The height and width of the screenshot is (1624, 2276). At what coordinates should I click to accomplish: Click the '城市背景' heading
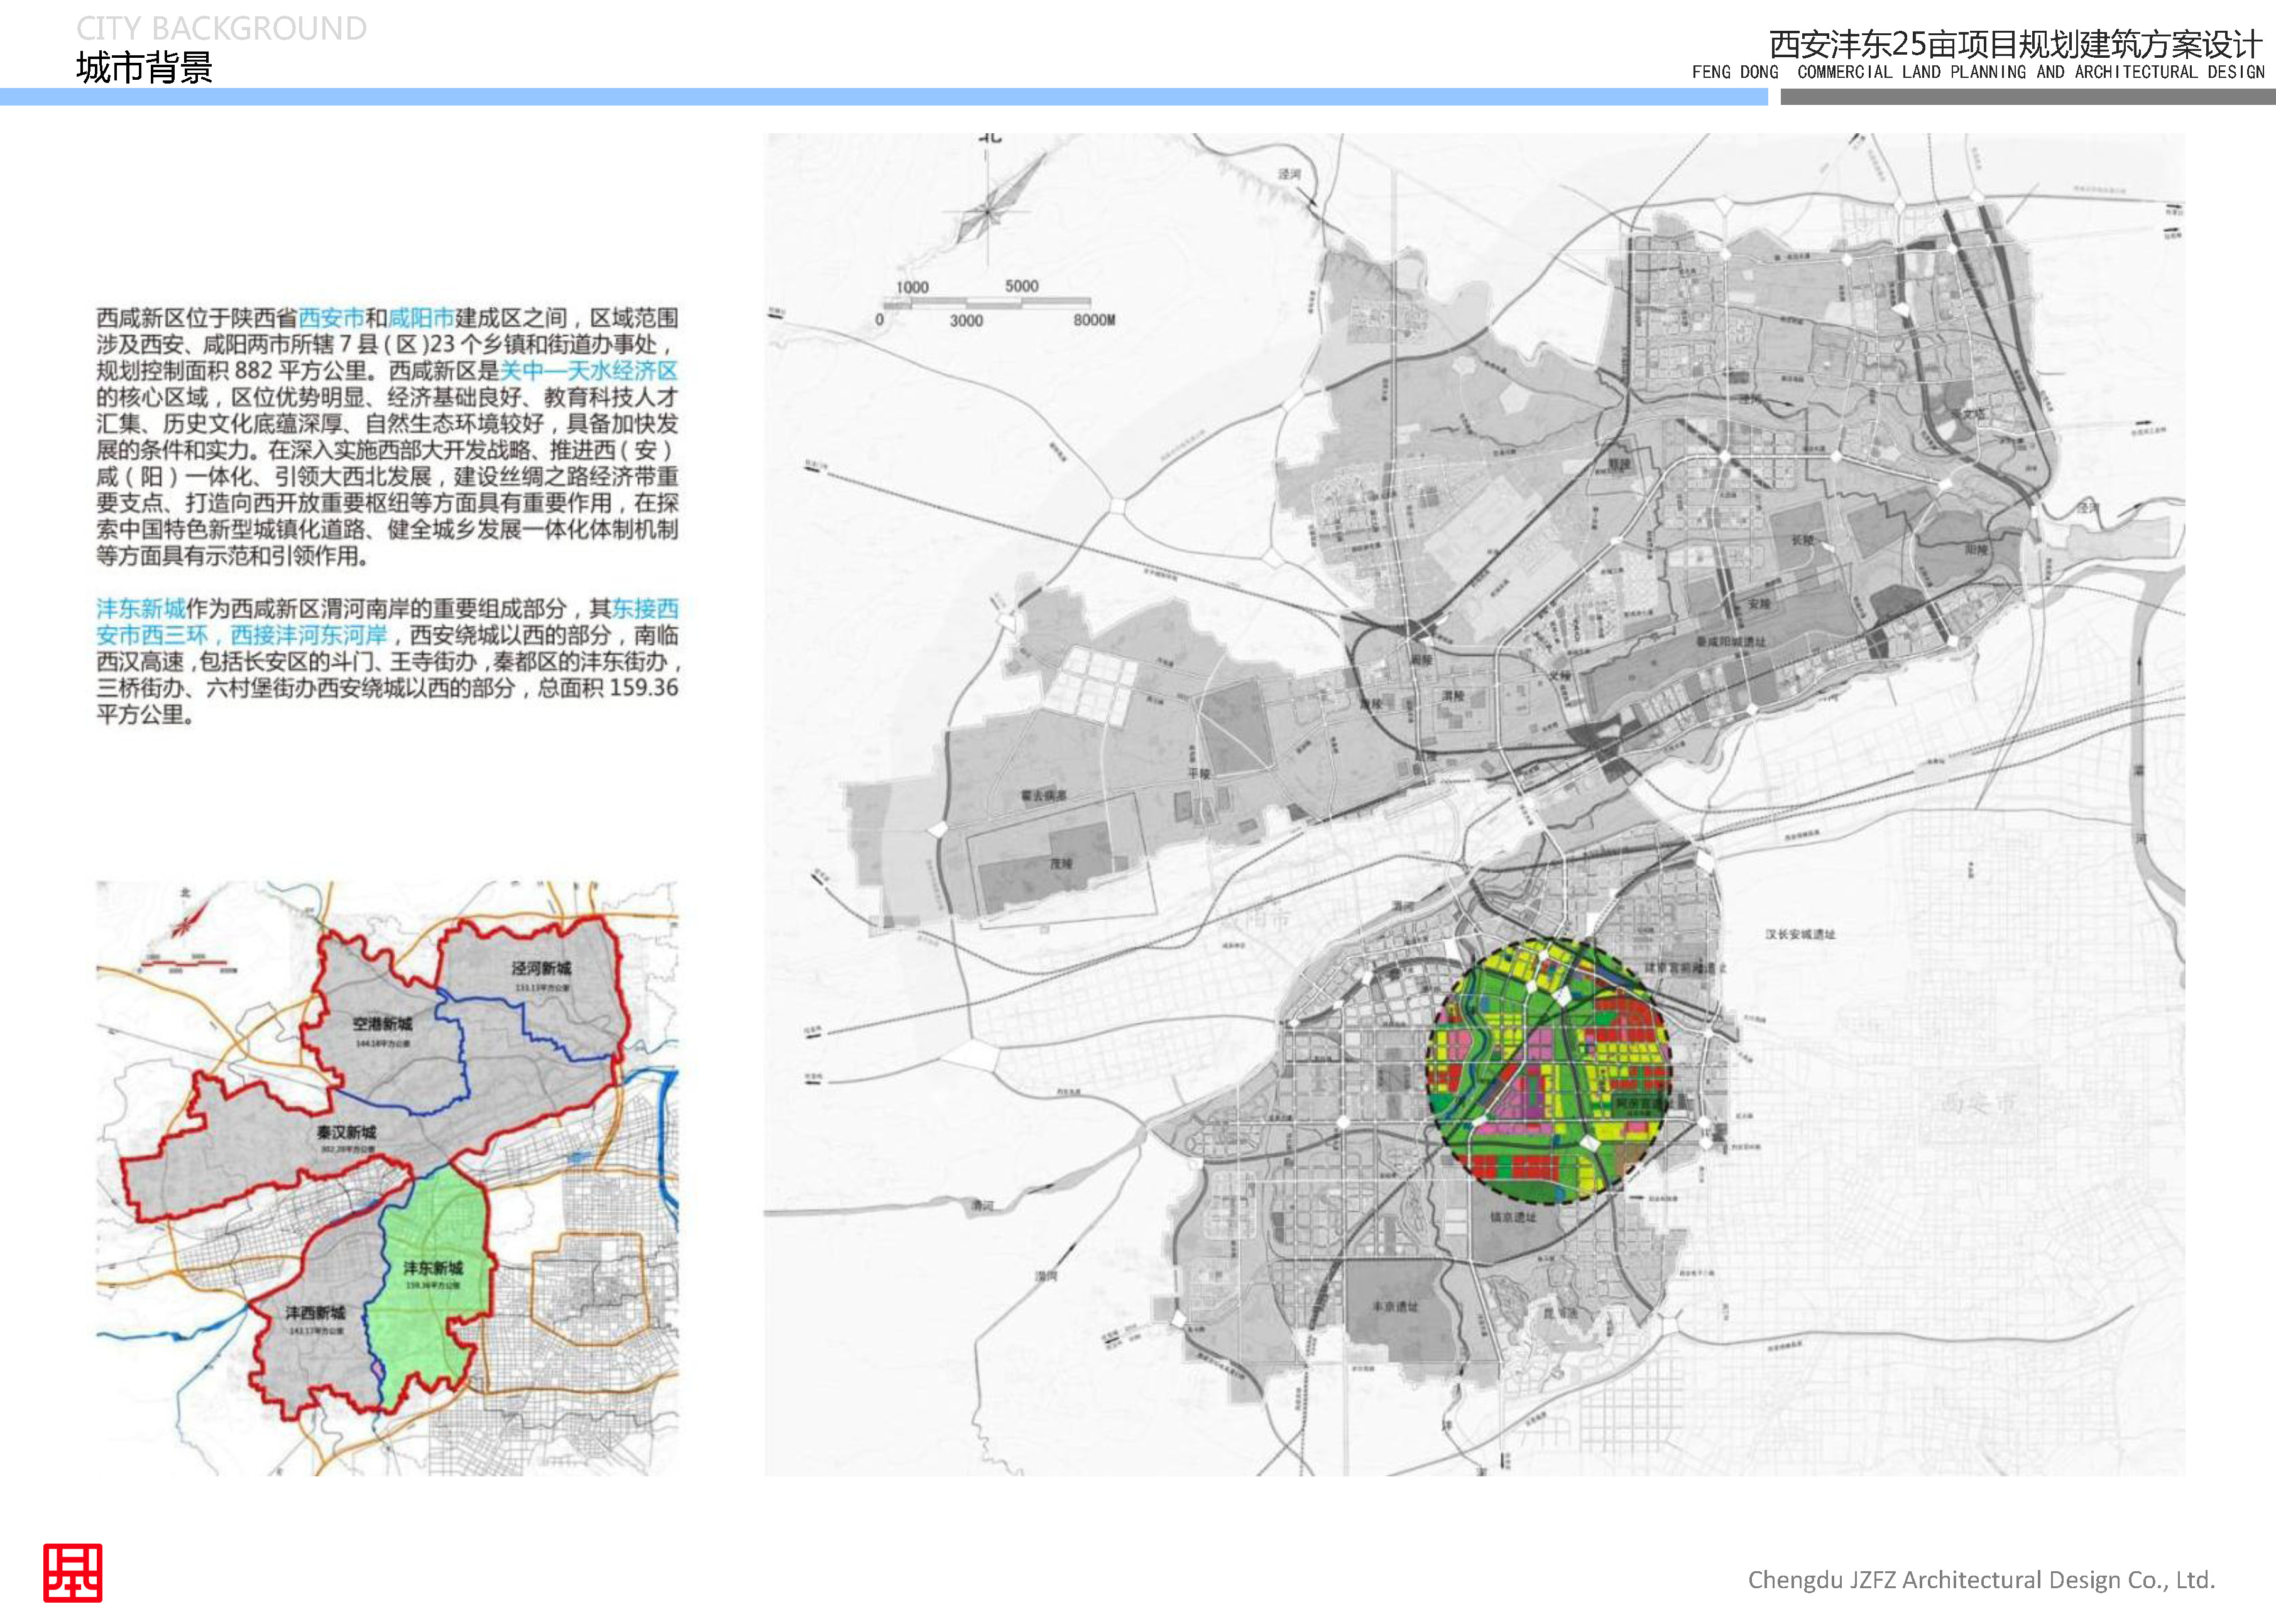coord(144,67)
